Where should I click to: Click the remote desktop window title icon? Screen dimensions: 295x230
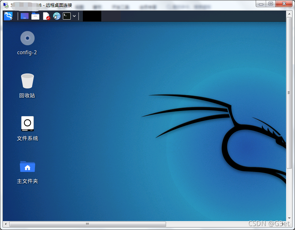[6, 5]
